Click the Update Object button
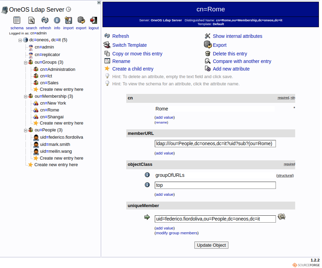This screenshot has height=268, width=322. (x=211, y=245)
